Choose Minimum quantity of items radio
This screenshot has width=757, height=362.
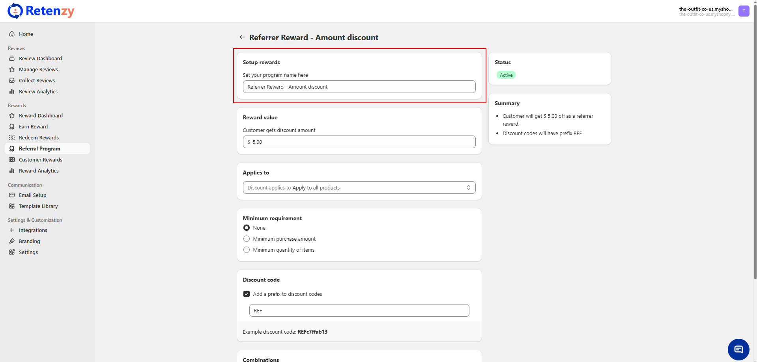247,250
